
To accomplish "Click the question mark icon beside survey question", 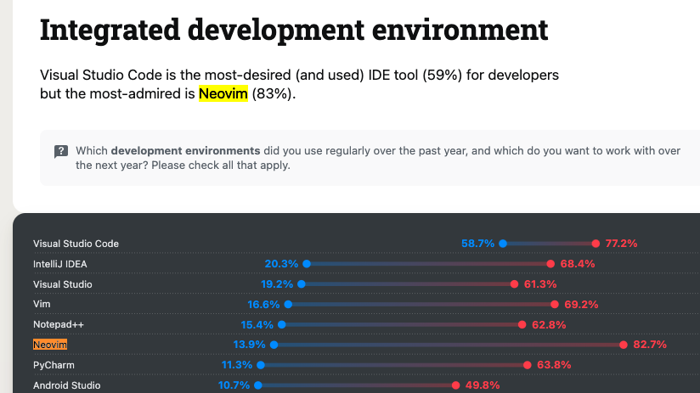I will click(61, 152).
